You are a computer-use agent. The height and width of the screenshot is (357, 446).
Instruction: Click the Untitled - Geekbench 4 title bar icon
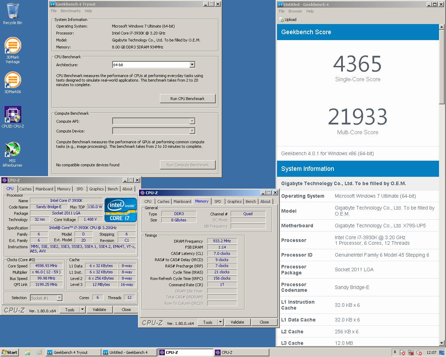pos(280,5)
